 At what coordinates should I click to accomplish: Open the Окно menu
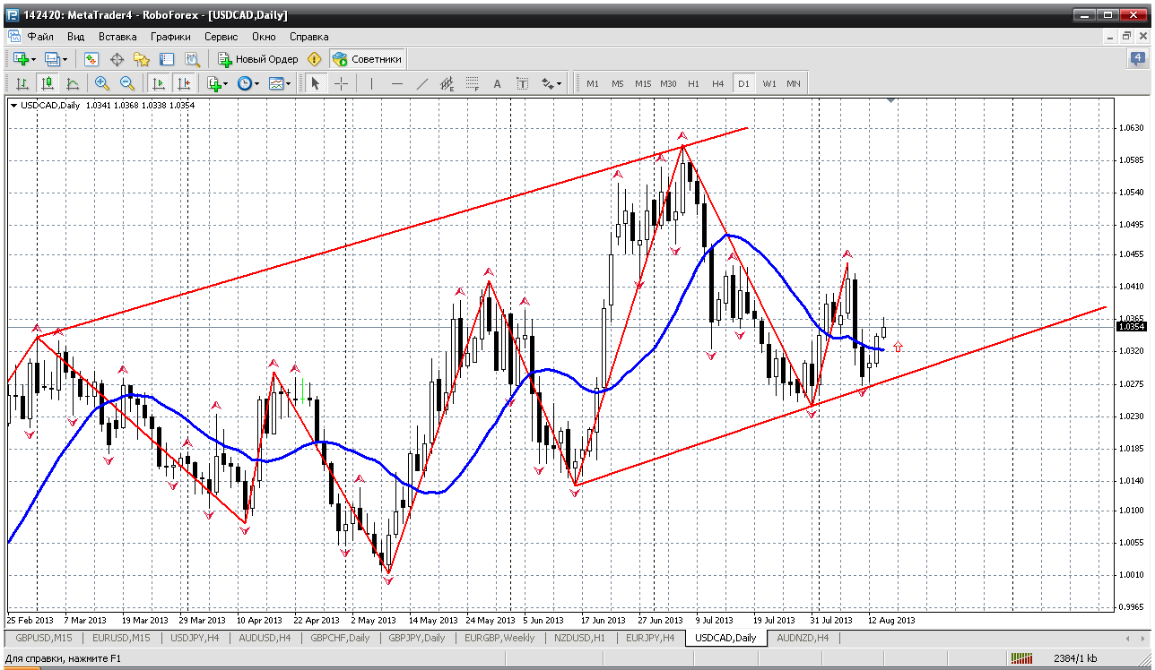click(264, 37)
